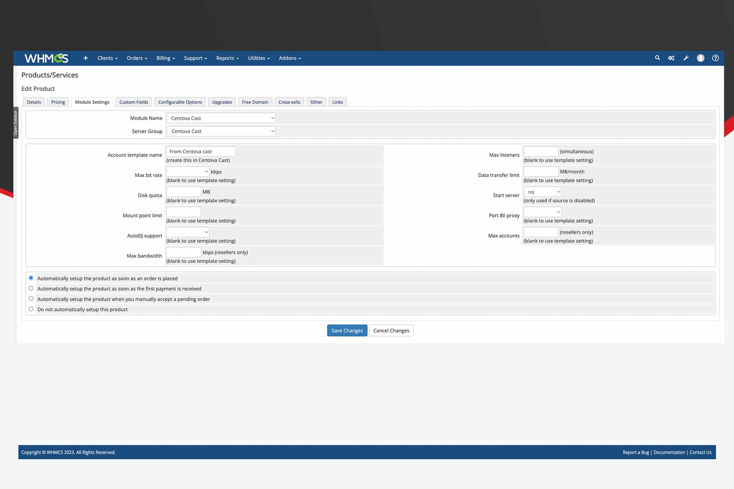The width and height of the screenshot is (734, 489).
Task: Click the help question mark icon
Action: 715,58
